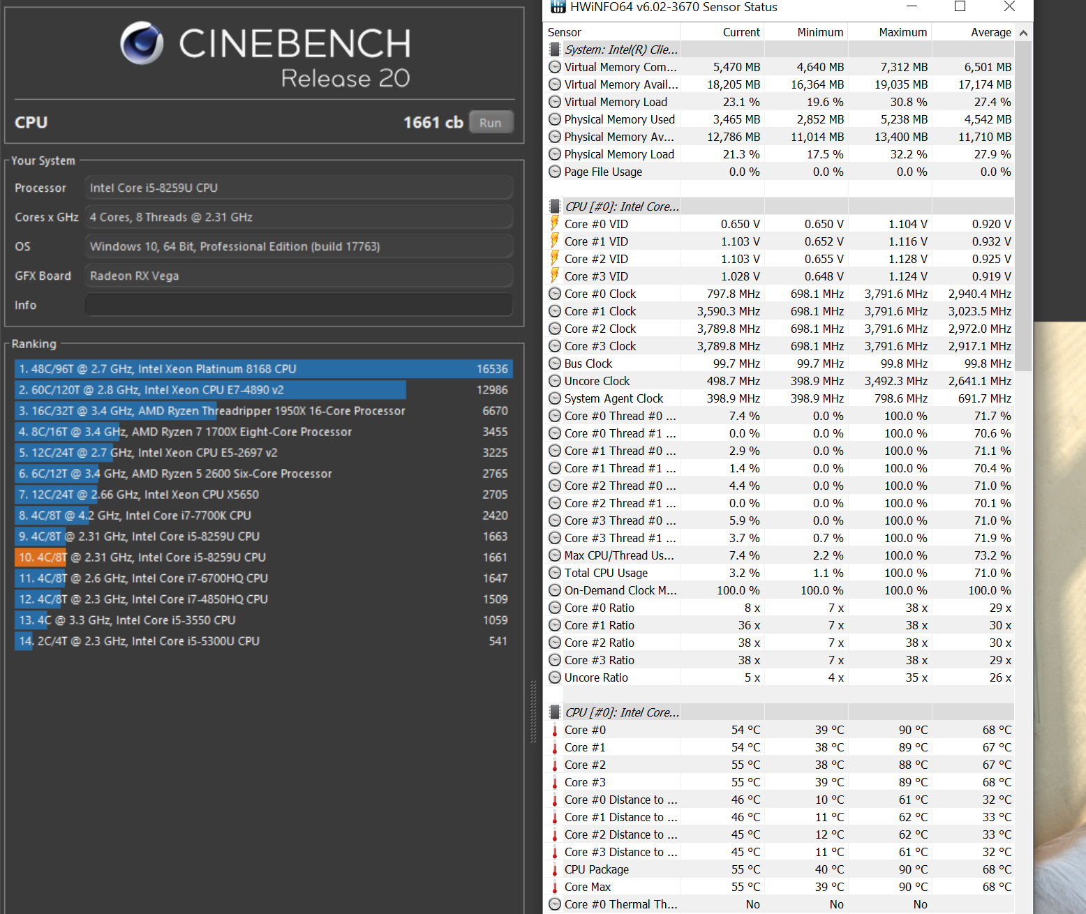Maximize the HWiNFO64 Sensor Status window
This screenshot has height=914, width=1086.
coord(960,6)
